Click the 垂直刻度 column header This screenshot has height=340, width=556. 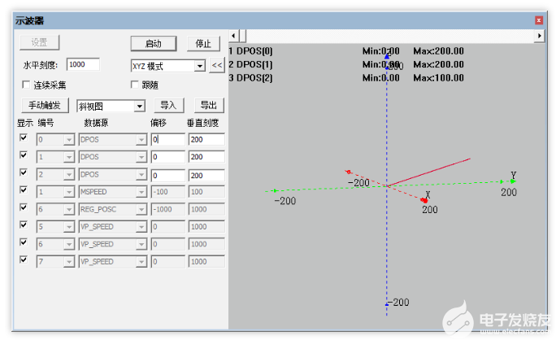click(203, 123)
